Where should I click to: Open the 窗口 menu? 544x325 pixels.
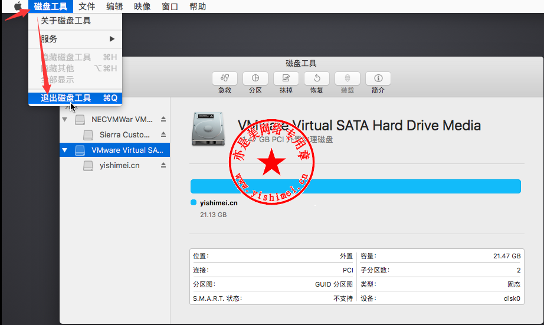(x=170, y=6)
